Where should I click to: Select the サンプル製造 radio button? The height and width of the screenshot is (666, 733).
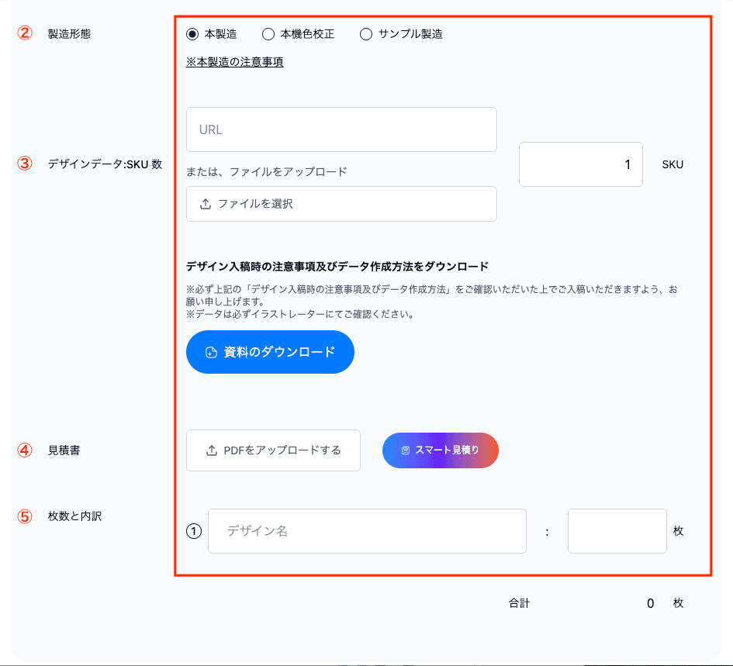pos(365,33)
